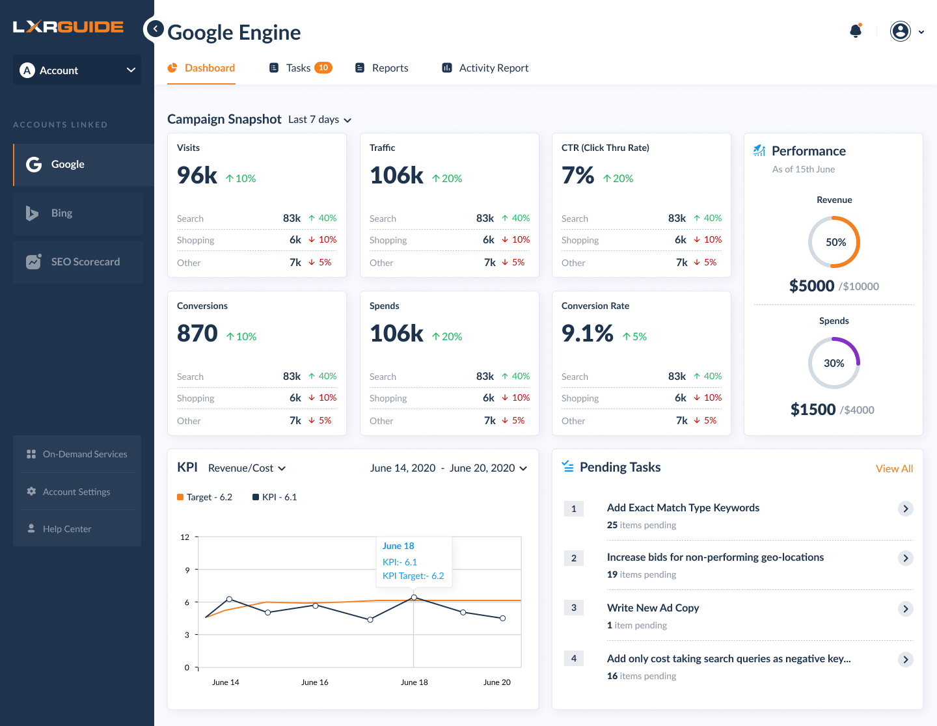937x726 pixels.
Task: Expand the Account selector dropdown
Action: 77,70
